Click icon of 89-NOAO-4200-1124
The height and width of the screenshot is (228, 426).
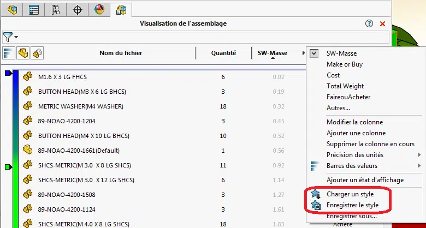(27, 209)
